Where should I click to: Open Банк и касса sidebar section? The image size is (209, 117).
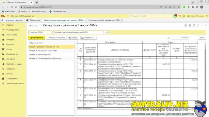pos(12,35)
